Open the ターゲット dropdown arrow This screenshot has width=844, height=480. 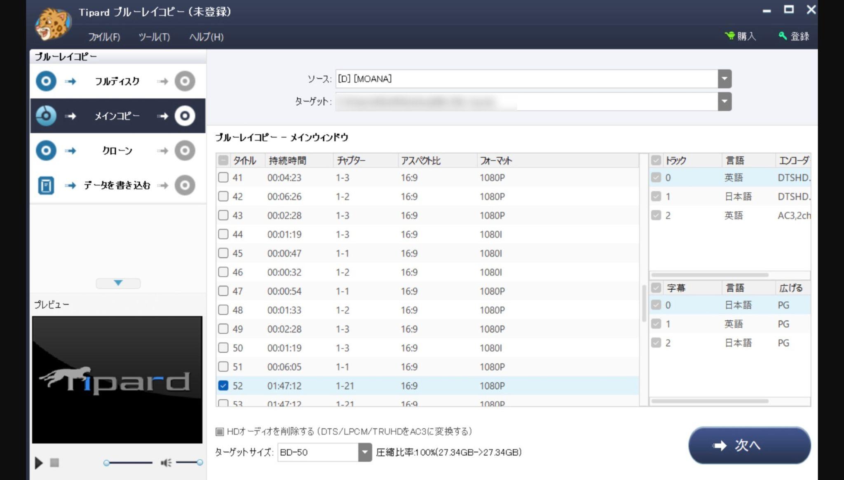tap(724, 101)
